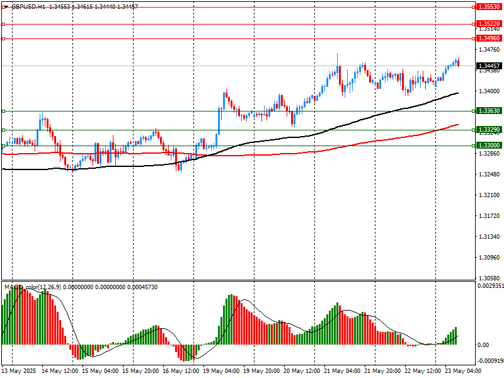Select the red 1.35220 resistance price label
The width and height of the screenshot is (504, 378).
coord(489,24)
